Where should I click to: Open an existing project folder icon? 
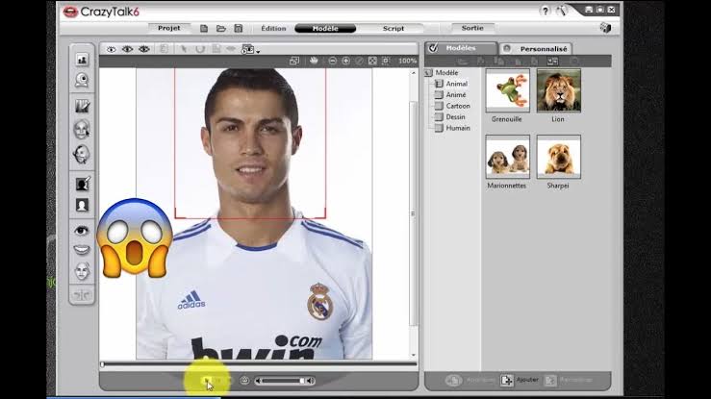pos(221,28)
